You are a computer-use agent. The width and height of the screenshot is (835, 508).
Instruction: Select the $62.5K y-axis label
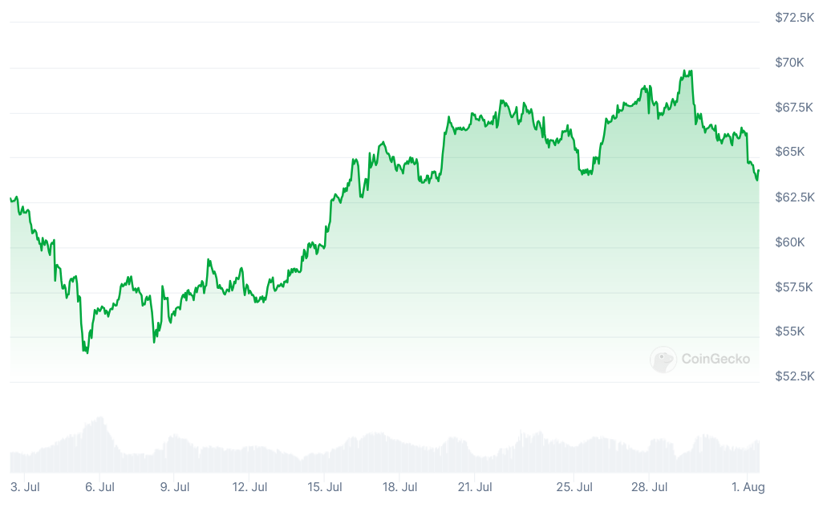(x=794, y=197)
